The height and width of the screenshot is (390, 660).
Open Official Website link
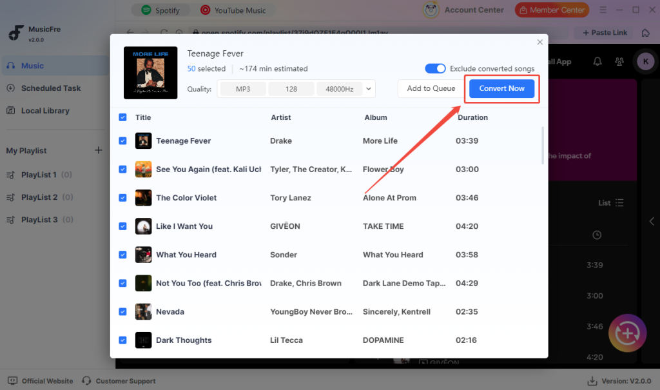[41, 381]
